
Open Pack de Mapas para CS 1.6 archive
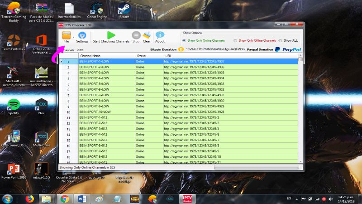(x=41, y=12)
